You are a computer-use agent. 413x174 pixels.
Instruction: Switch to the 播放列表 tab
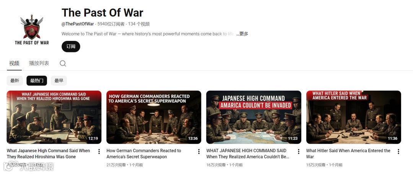pyautogui.click(x=39, y=63)
